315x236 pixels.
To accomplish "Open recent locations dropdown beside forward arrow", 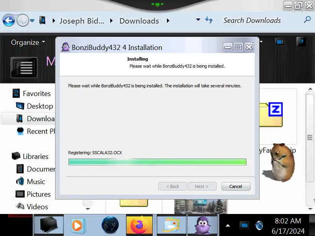I will click(x=32, y=20).
